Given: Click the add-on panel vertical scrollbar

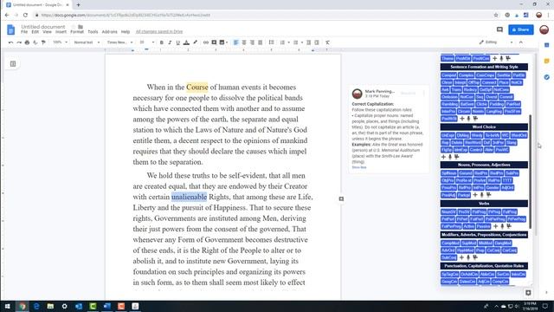Looking at the screenshot, I should pos(530,172).
